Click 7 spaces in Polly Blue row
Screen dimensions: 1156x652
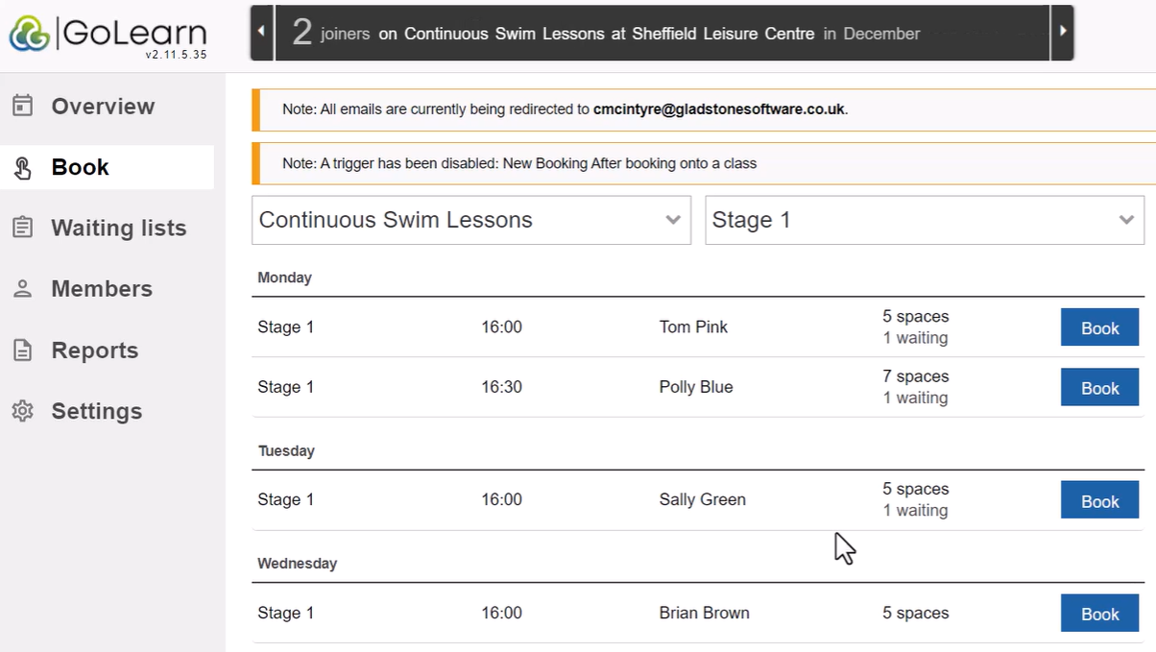click(916, 376)
